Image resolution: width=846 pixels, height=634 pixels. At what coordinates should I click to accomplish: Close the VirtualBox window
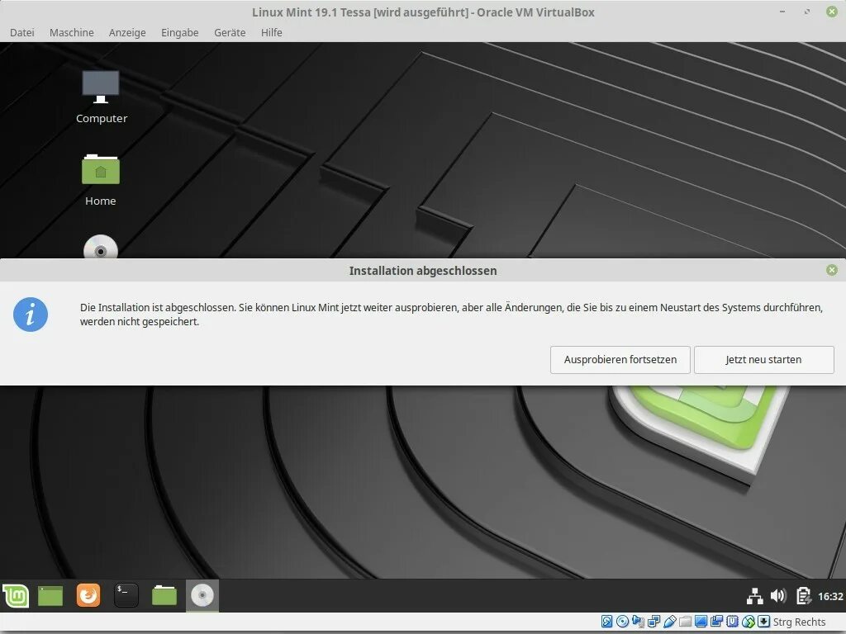pos(831,12)
